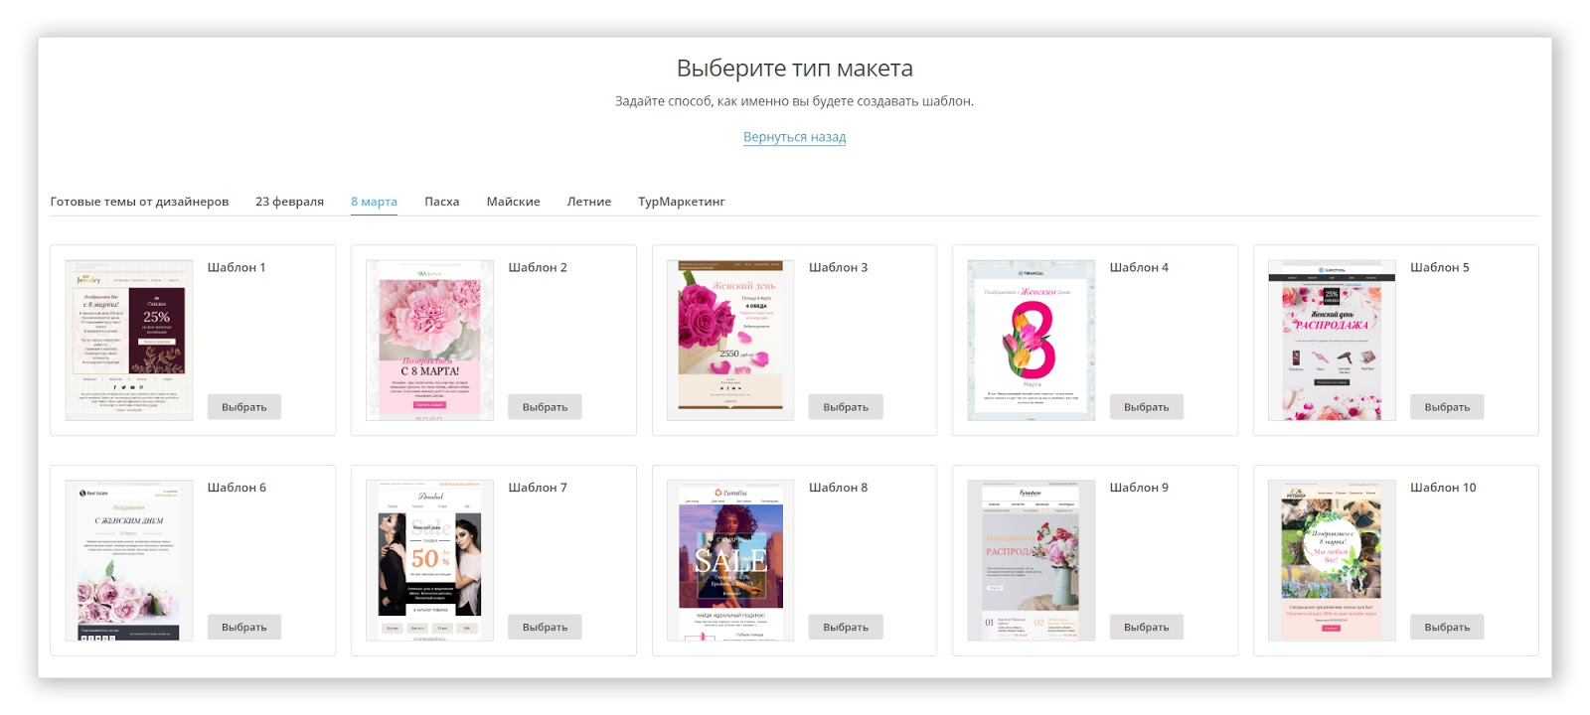
Task: Click the Шаблон 4 title text
Action: 1139,267
